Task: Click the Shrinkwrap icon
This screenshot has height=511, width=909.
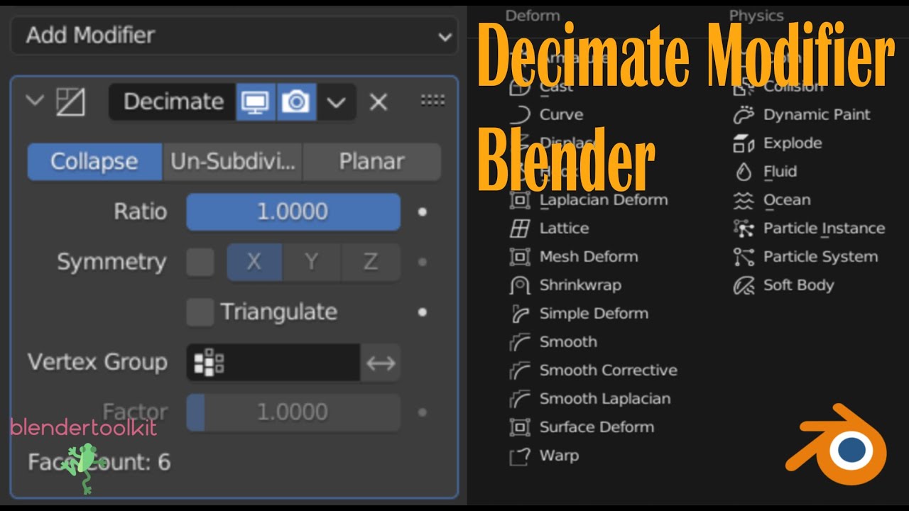Action: pos(521,285)
